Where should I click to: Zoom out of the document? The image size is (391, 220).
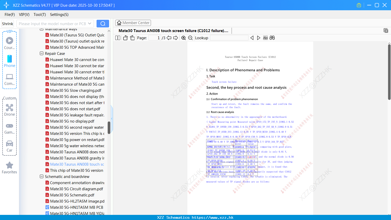pyautogui.click(x=190, y=38)
